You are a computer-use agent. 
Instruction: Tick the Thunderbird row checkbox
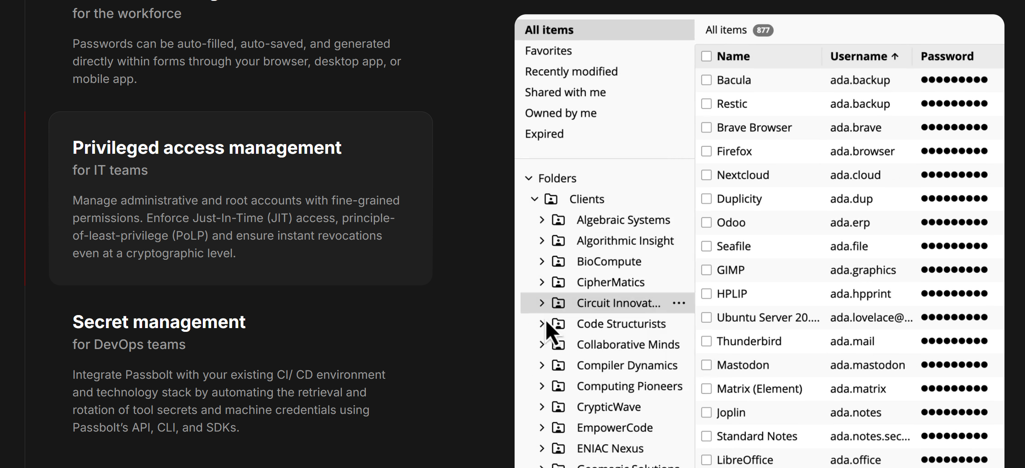point(707,341)
